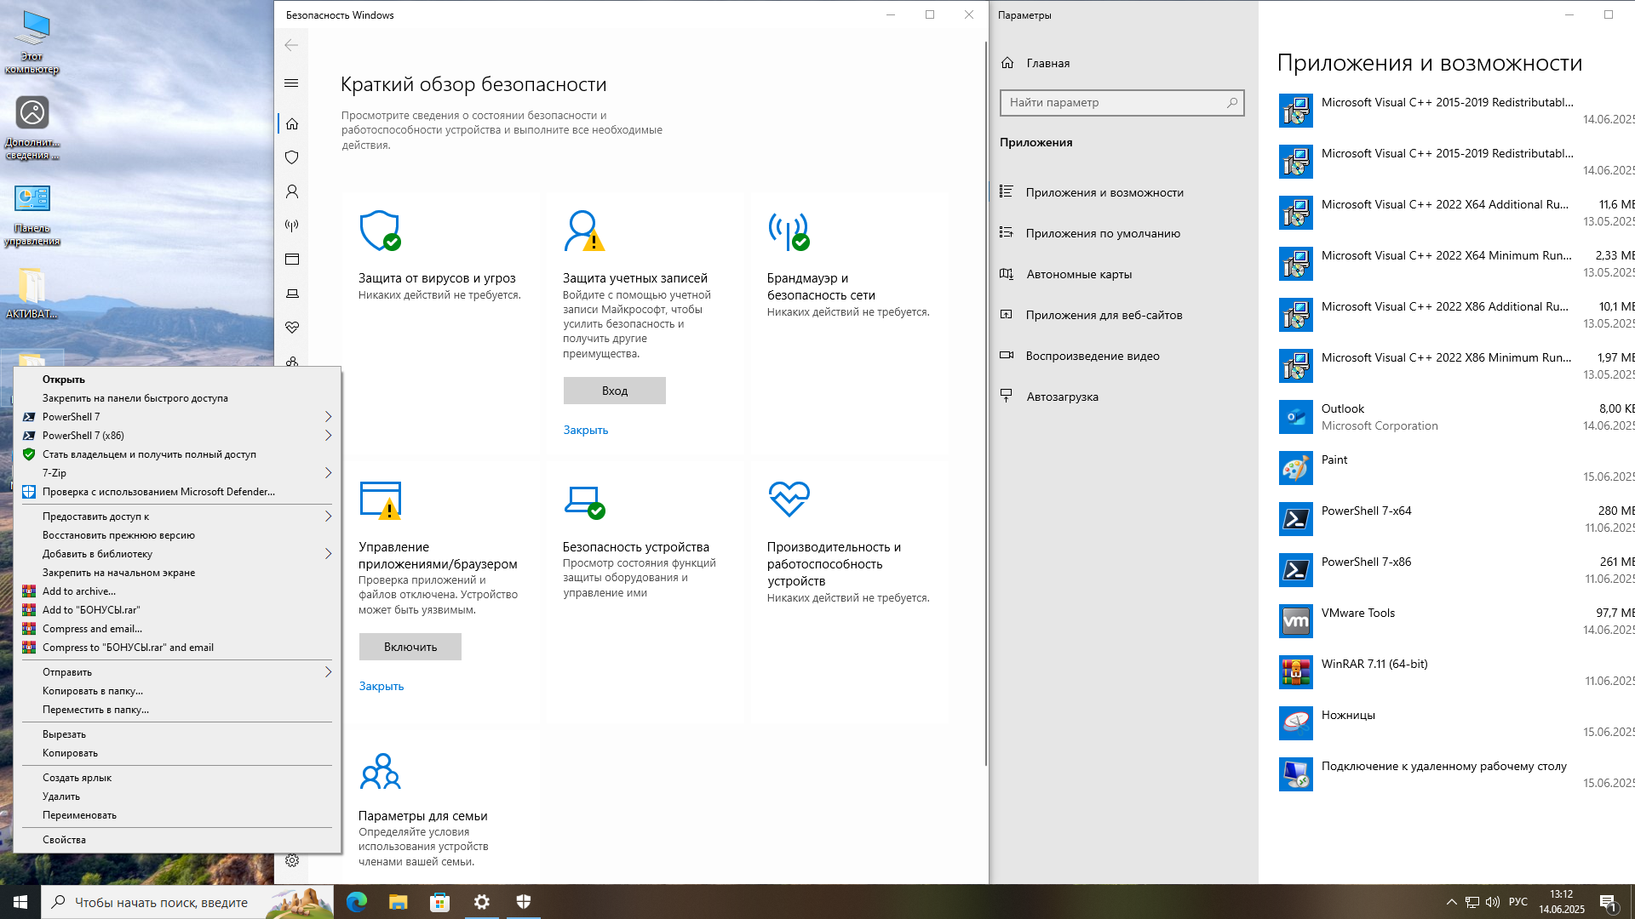Open Защита учетных записей tile icon

coord(584,231)
